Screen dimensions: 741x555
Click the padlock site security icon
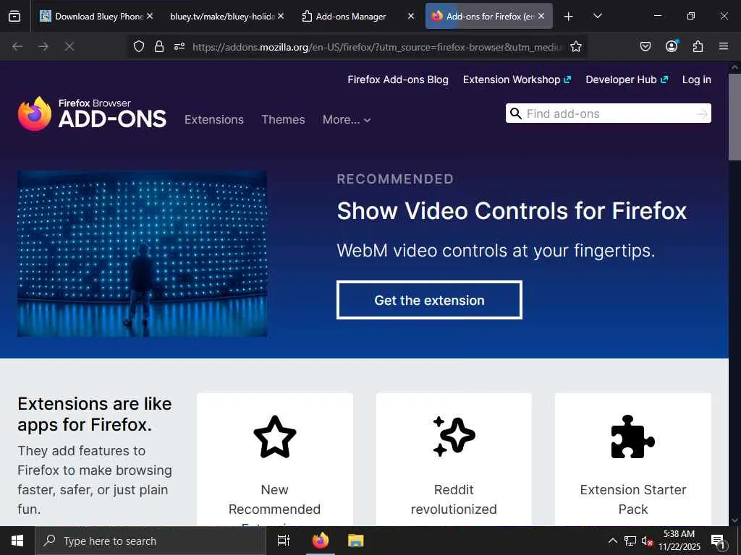[159, 46]
